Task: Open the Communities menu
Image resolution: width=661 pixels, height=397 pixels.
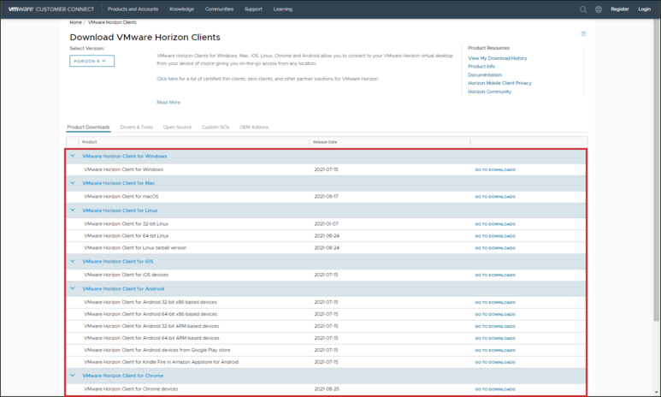Action: [219, 9]
